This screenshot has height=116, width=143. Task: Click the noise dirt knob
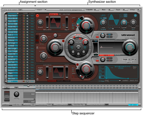click(x=43, y=56)
